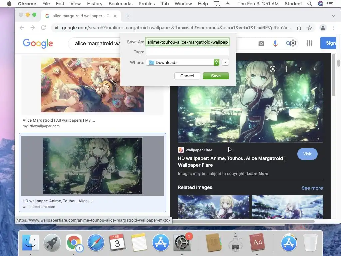The width and height of the screenshot is (341, 256).
Task: Visit the Wallpaper Flare page
Action: click(307, 154)
